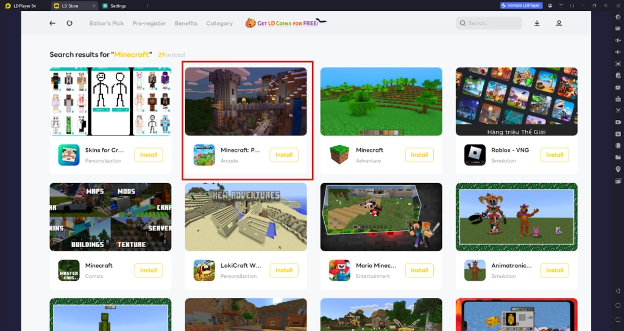This screenshot has width=624, height=331.
Task: Open the Roblox Hàng triệu Thế Giới thumbnail
Action: point(517,102)
